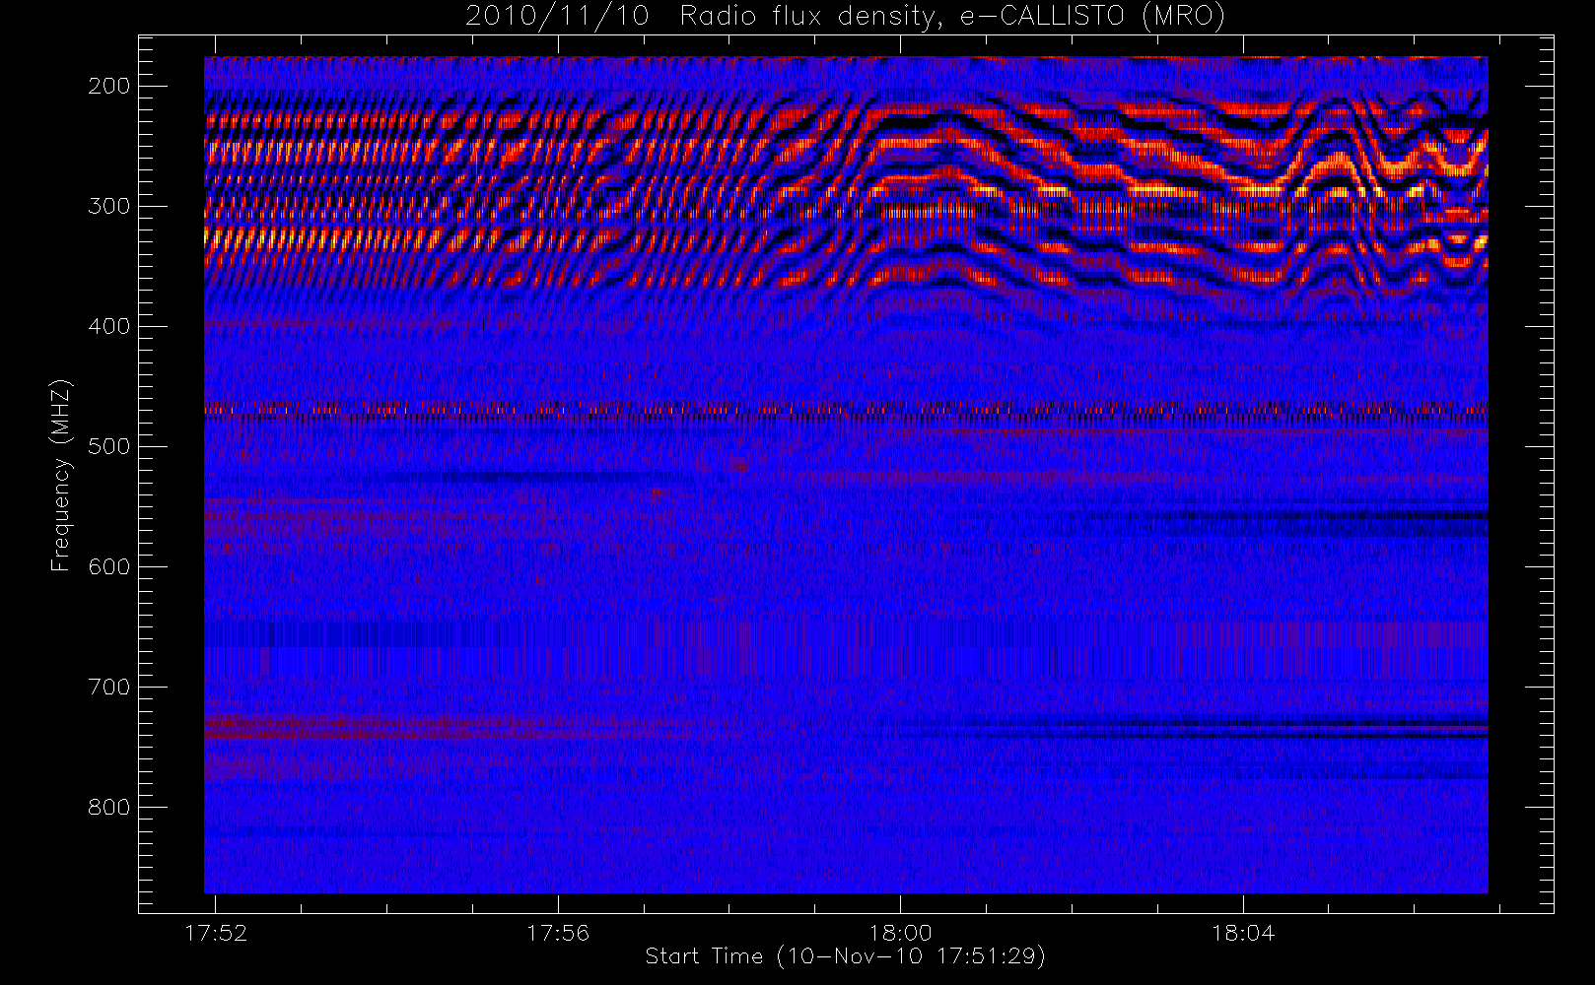Click the 17:56 time tick label
The image size is (1595, 985).
[x=558, y=933]
